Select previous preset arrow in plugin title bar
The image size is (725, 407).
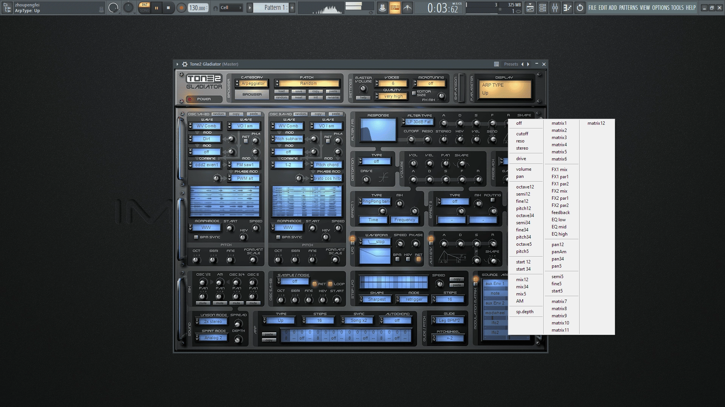click(x=523, y=64)
